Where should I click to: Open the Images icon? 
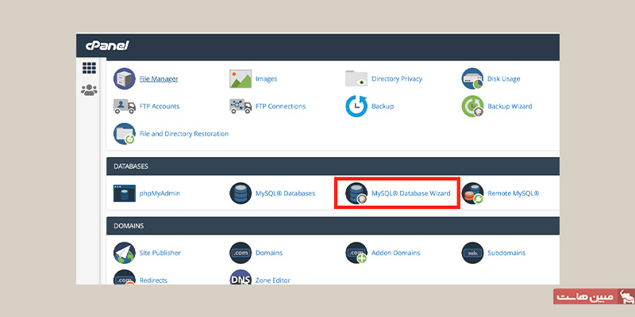point(241,78)
